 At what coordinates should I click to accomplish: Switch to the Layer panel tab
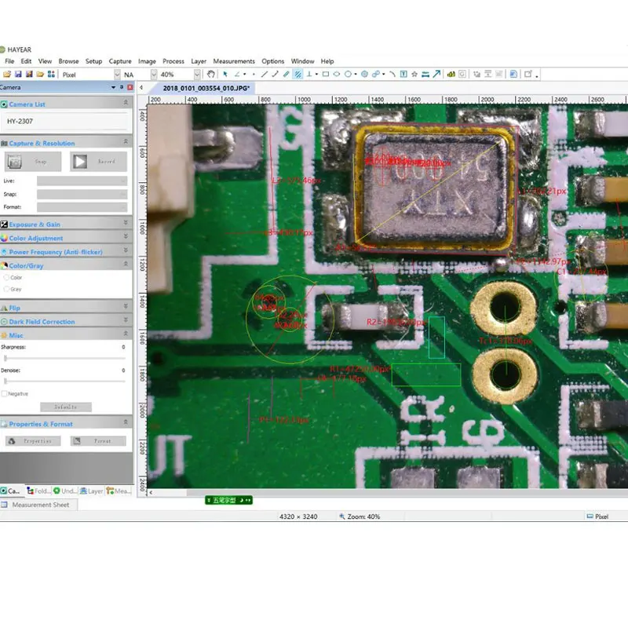91,491
